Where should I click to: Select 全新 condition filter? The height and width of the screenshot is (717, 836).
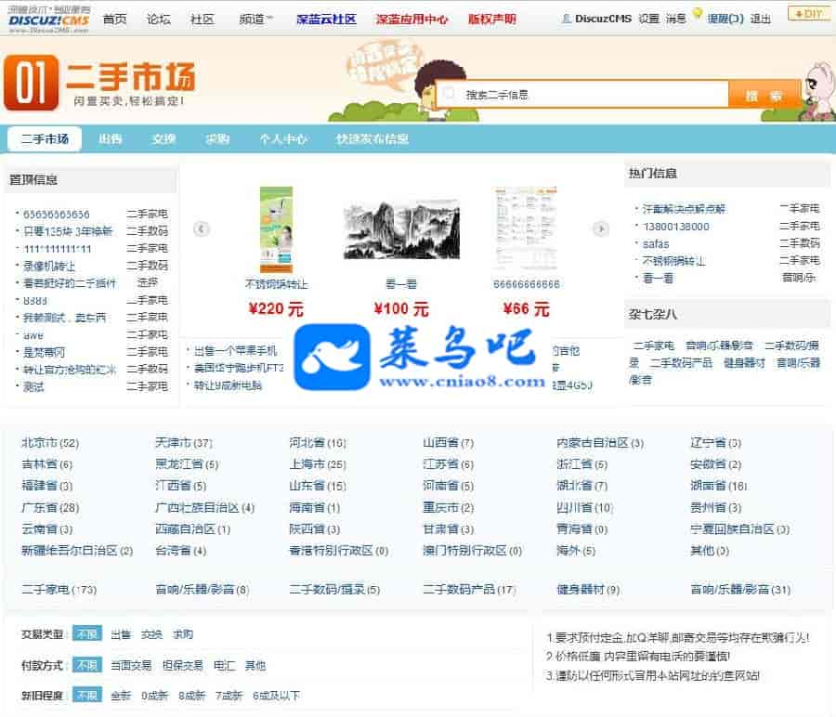[121, 696]
